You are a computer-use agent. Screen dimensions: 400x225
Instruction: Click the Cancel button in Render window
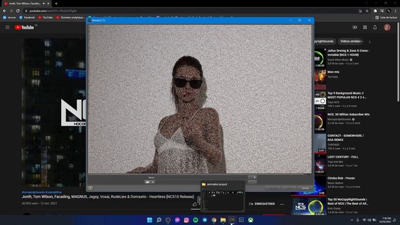[305, 188]
